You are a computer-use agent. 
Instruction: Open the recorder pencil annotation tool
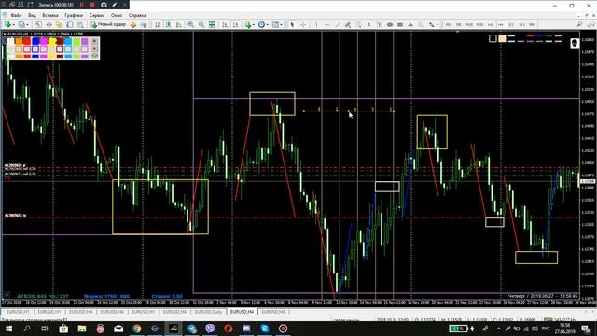point(114,5)
